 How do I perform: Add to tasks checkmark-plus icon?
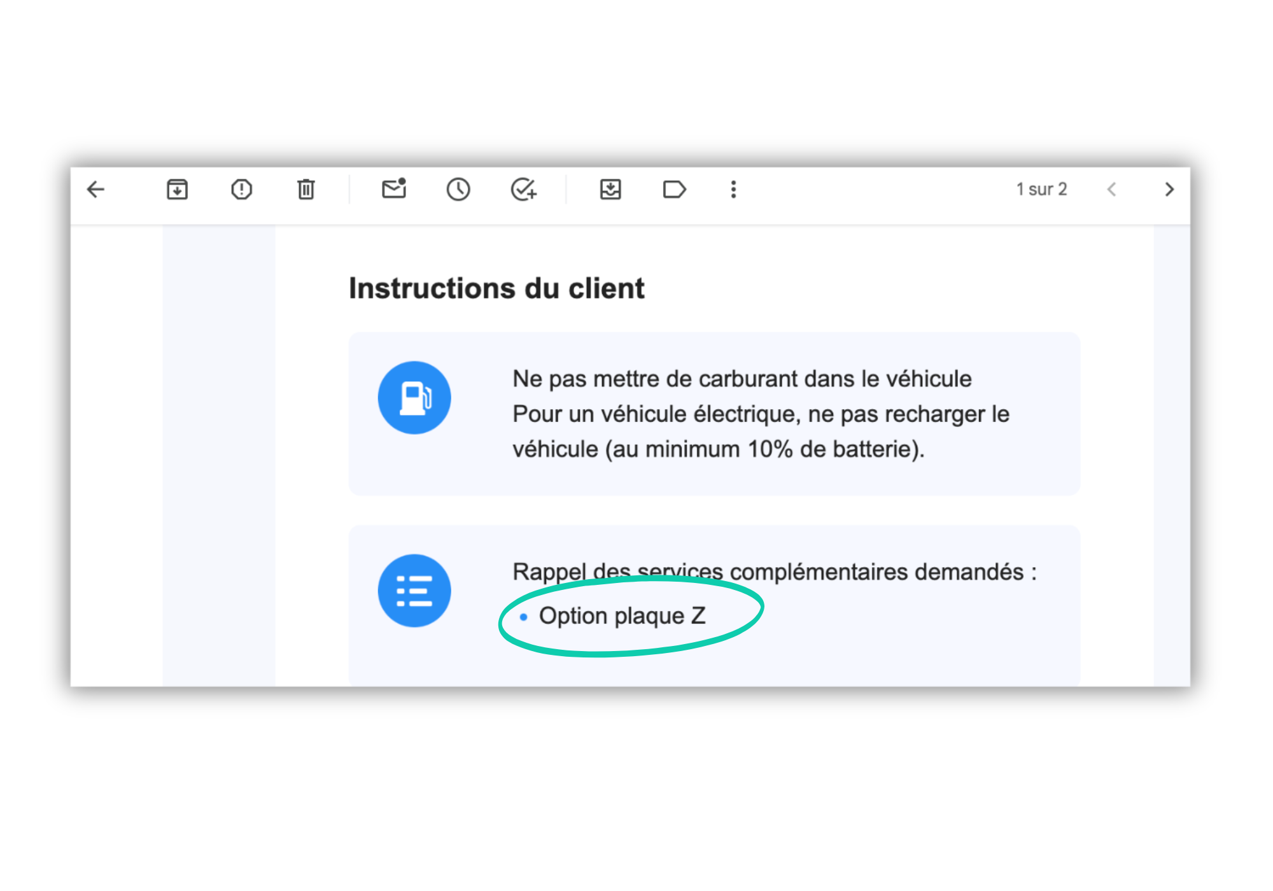(523, 189)
